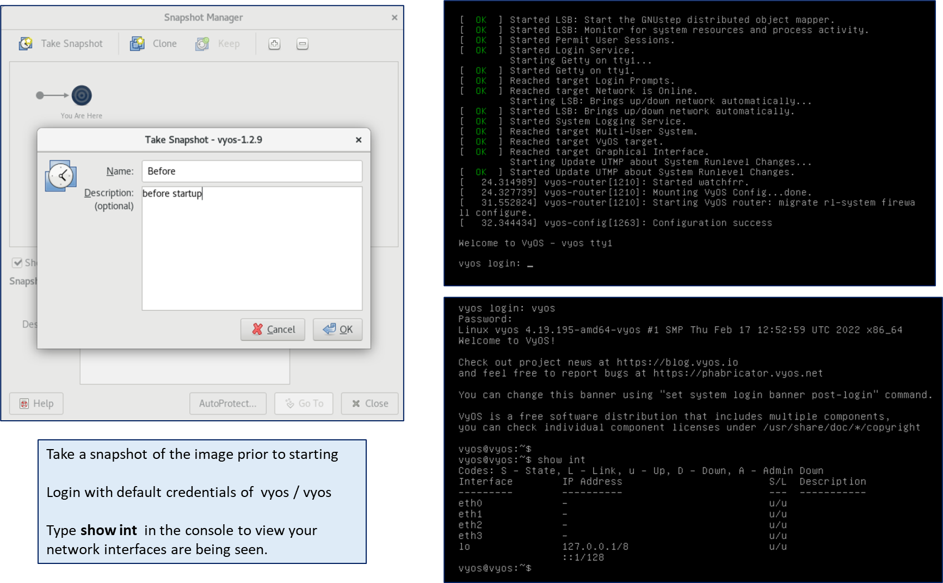Select the You Are Here snapshot node
The height and width of the screenshot is (583, 943).
(x=82, y=95)
